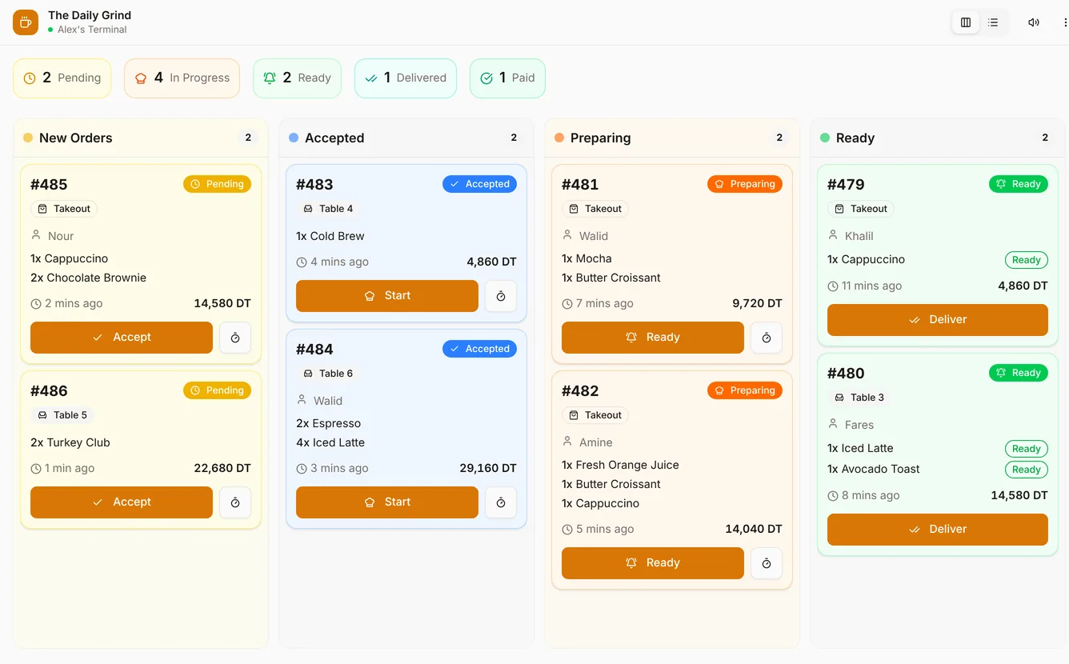Start preparing order #484
The image size is (1069, 664).
pos(387,502)
